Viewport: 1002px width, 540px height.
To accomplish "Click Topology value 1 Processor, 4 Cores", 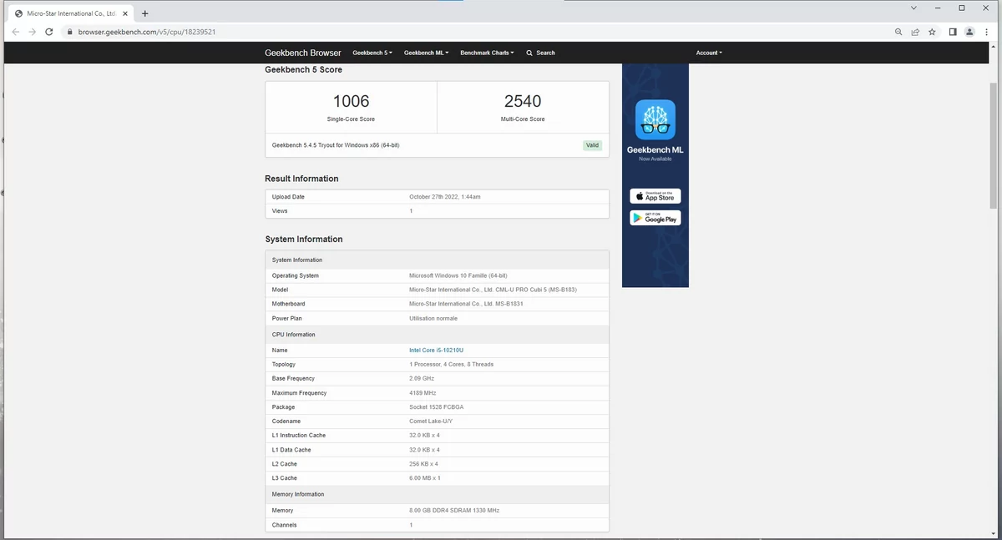I will 452,365.
